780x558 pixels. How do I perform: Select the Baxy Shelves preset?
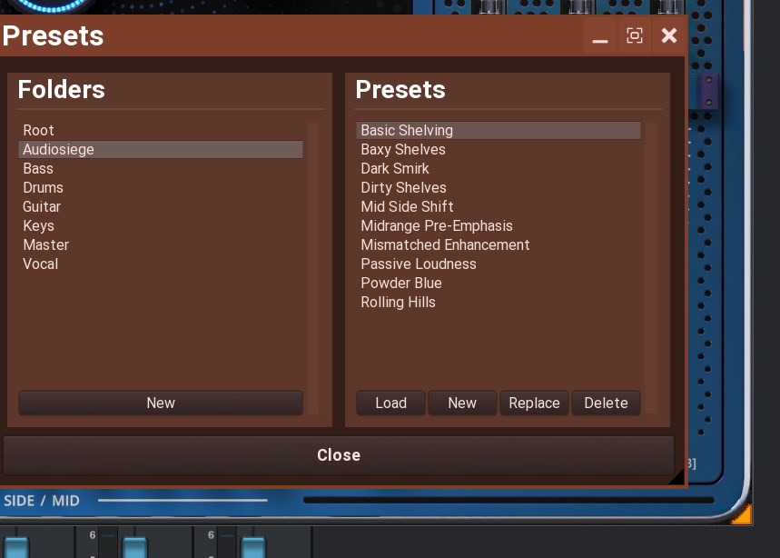(403, 150)
